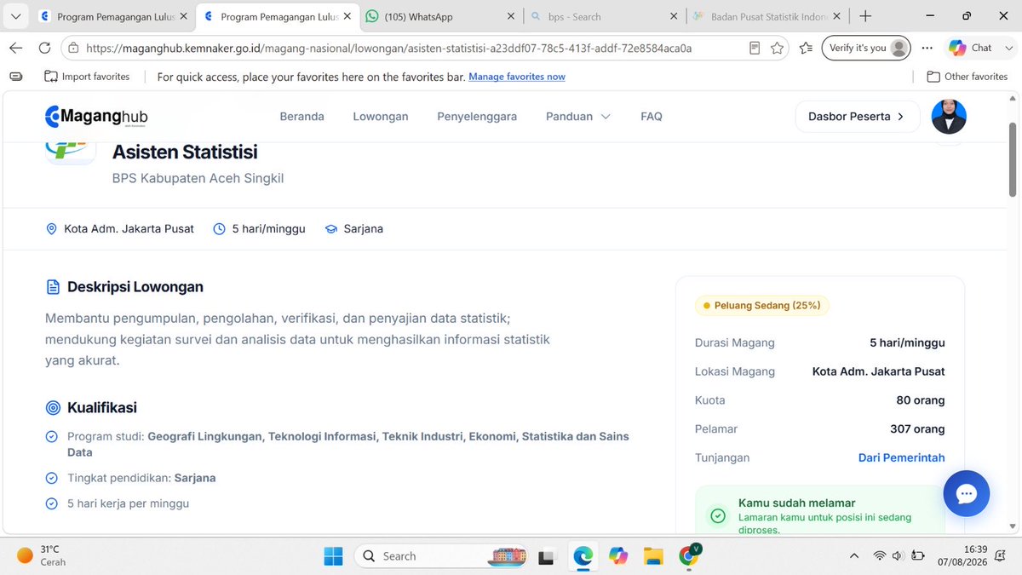Go to the Penyelenggara page

click(477, 117)
